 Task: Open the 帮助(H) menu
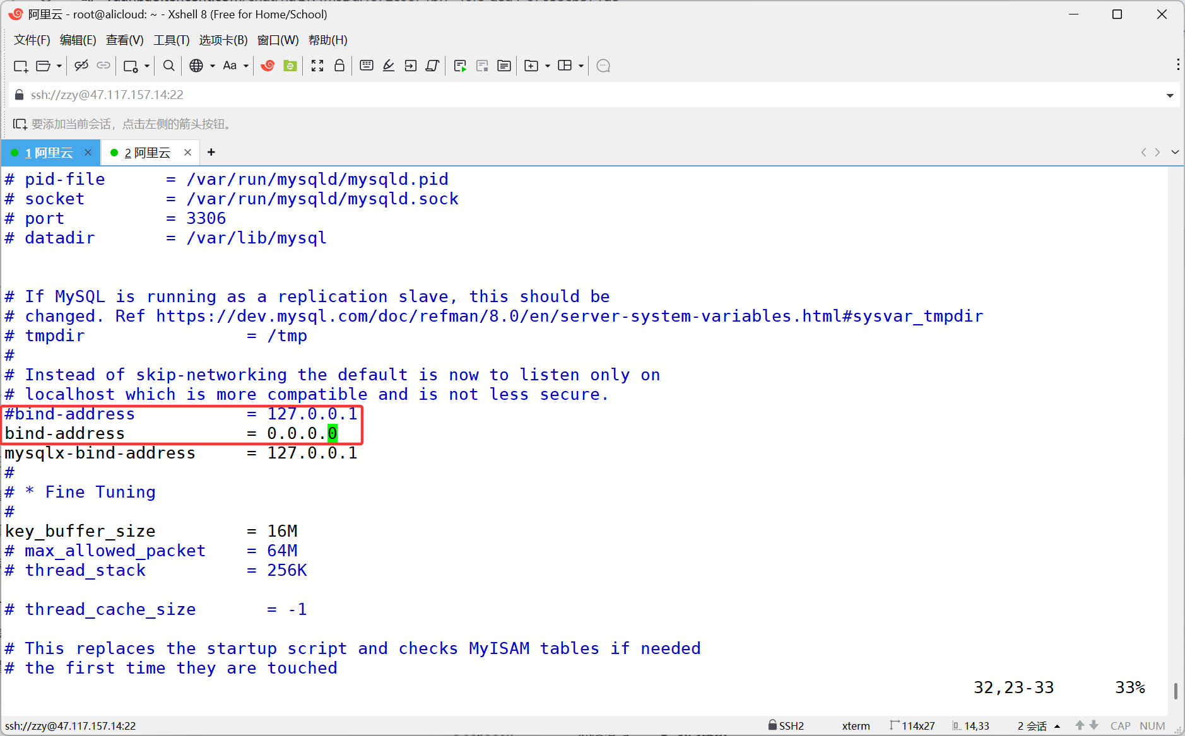click(x=327, y=40)
